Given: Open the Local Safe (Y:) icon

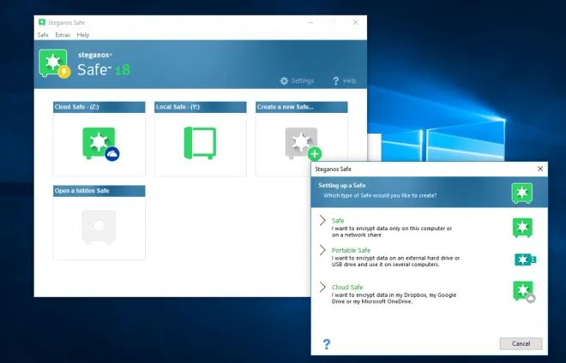Looking at the screenshot, I should pos(200,143).
